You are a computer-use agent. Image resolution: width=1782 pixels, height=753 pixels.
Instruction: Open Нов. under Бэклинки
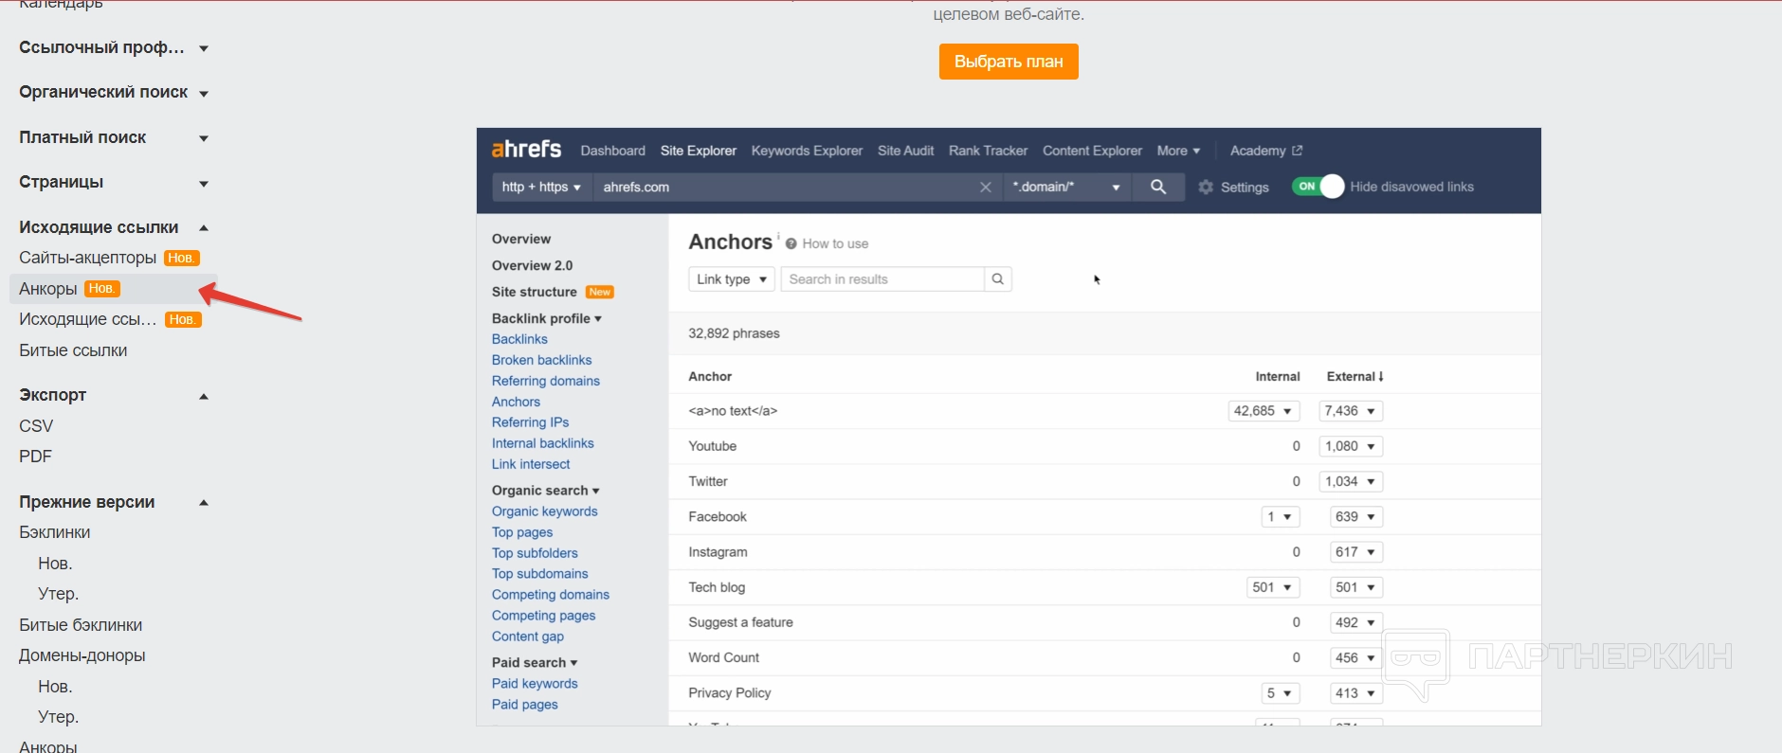click(x=55, y=564)
